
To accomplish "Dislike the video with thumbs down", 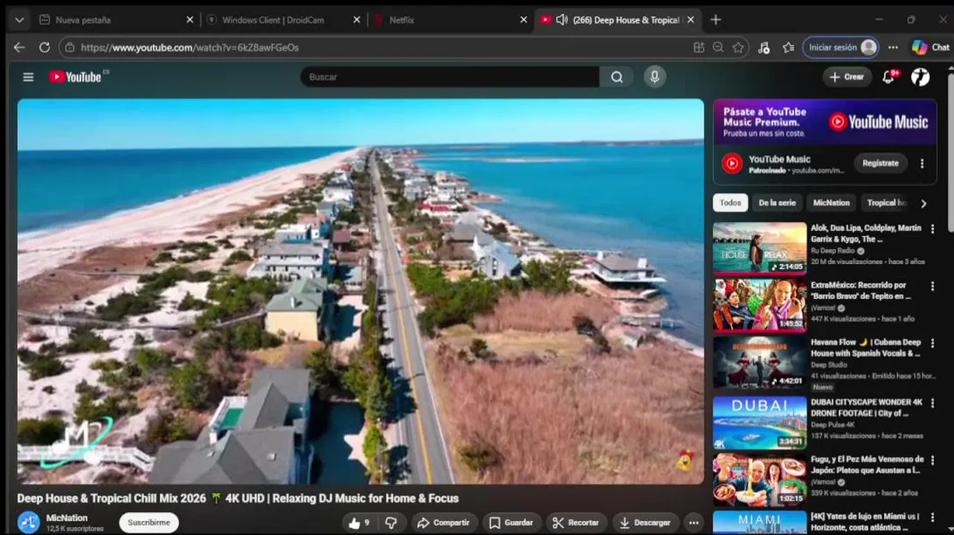I will coord(392,522).
